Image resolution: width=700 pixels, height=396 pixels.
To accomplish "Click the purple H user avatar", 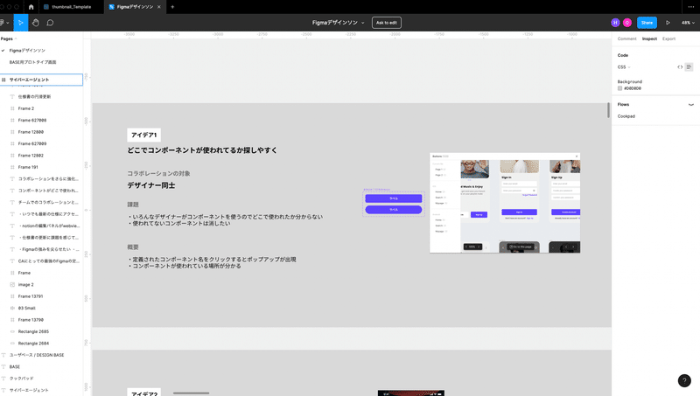I will click(x=615, y=23).
